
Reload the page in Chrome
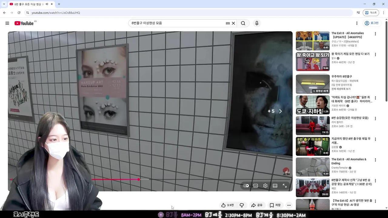click(x=19, y=13)
